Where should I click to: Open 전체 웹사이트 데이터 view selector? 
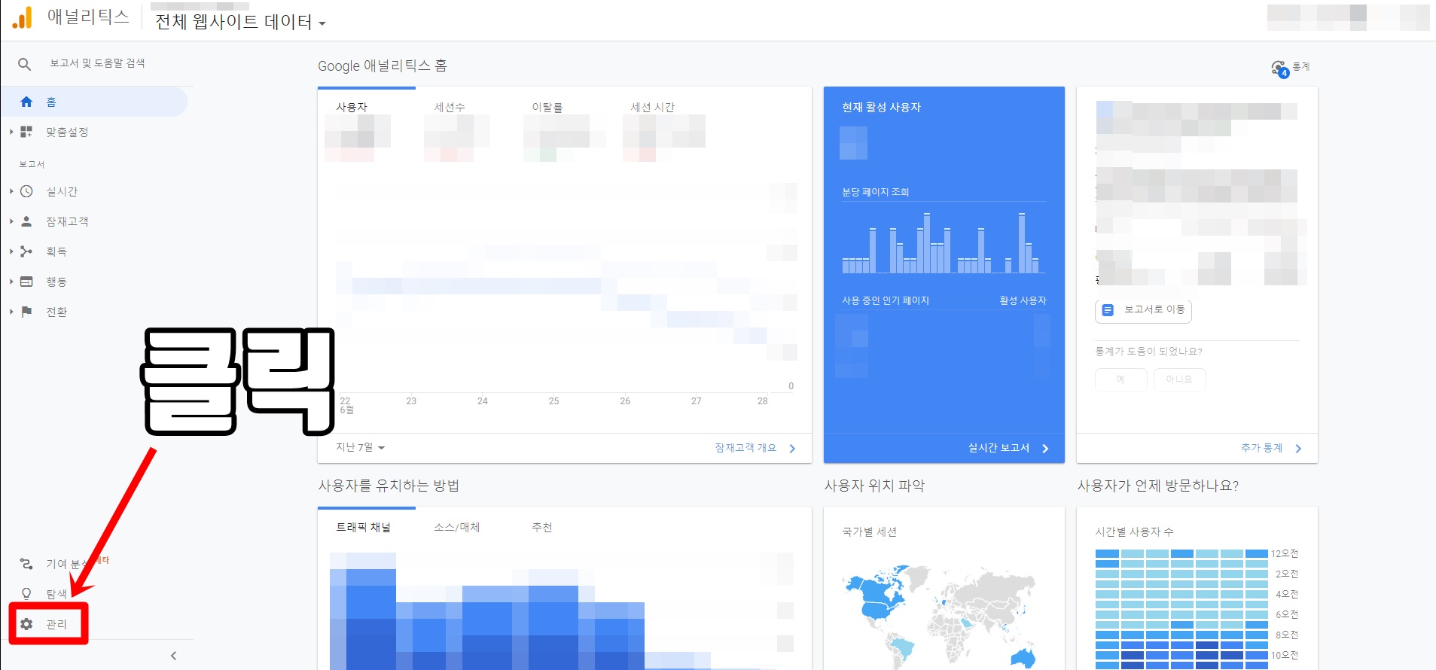tap(240, 22)
